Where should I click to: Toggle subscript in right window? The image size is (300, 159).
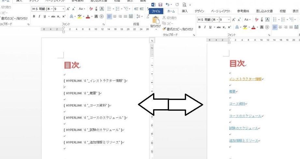(224, 27)
